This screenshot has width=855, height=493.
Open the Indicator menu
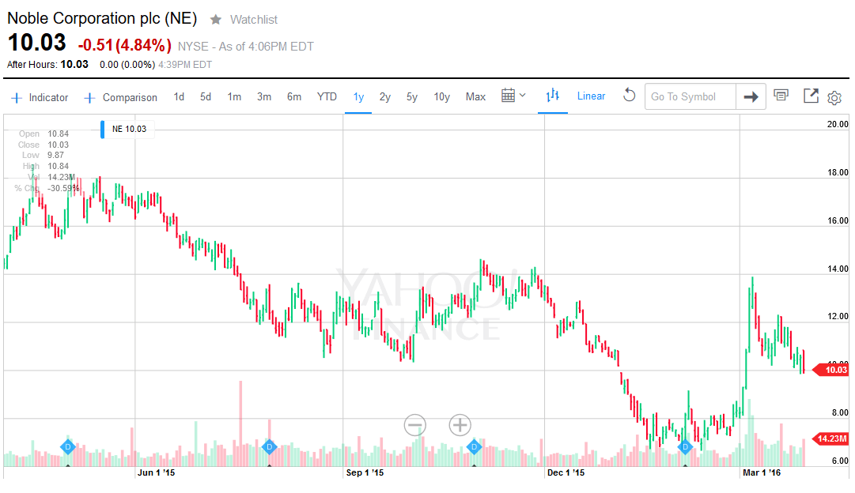click(40, 97)
